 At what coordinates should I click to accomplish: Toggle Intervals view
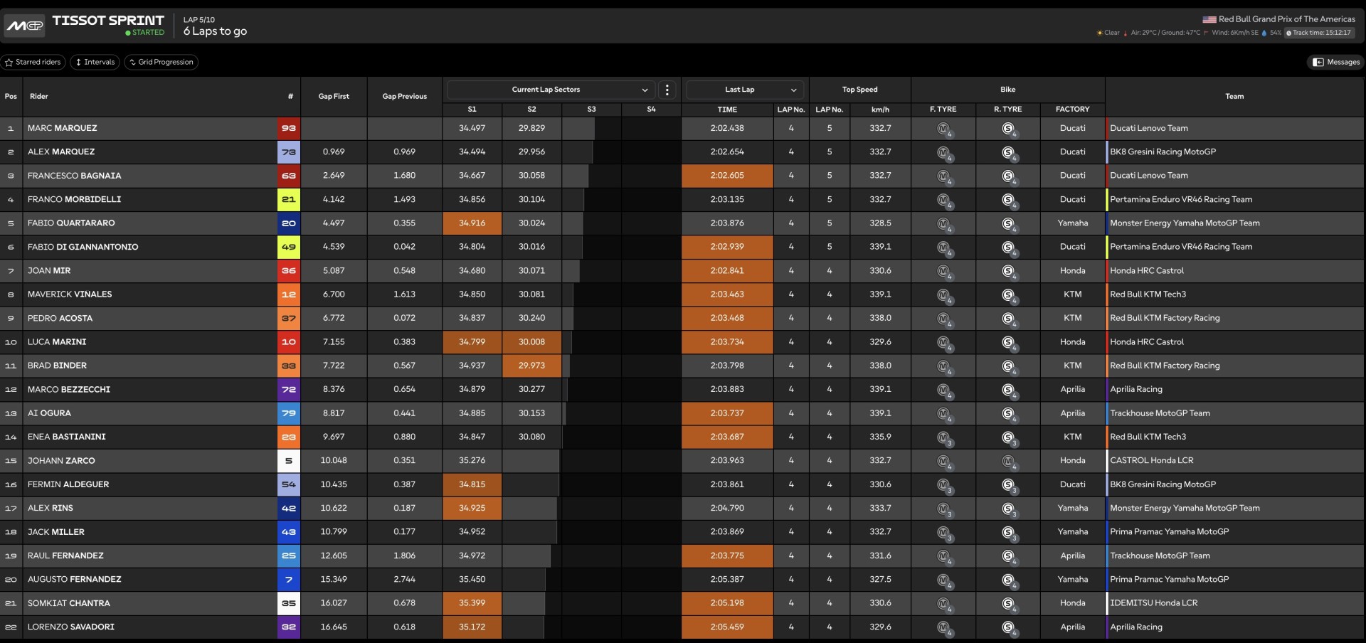click(95, 63)
